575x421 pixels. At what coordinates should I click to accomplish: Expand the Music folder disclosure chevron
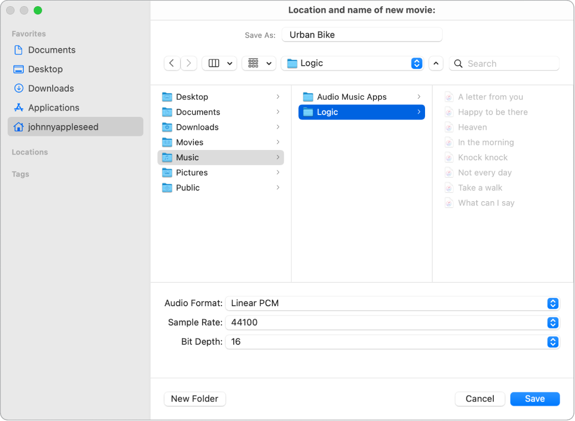pos(278,157)
